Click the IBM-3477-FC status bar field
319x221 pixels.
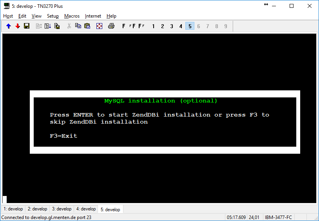coord(278,217)
